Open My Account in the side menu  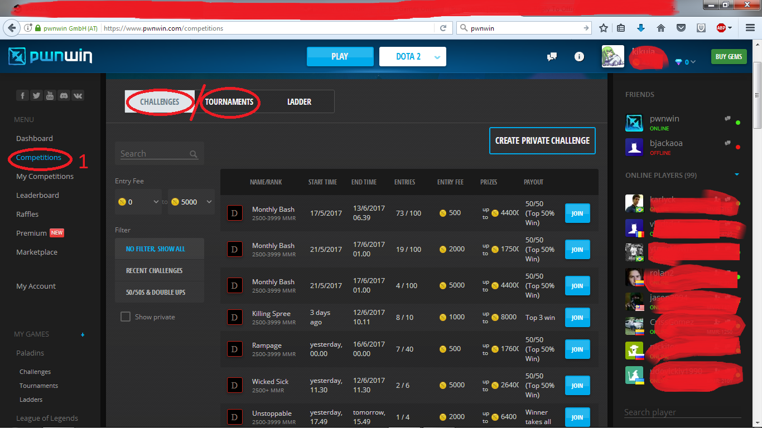(36, 286)
